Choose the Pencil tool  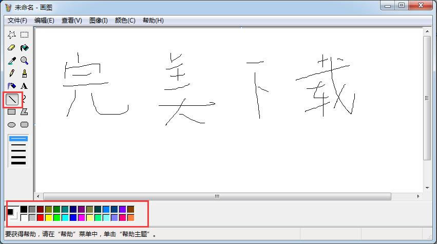12,73
